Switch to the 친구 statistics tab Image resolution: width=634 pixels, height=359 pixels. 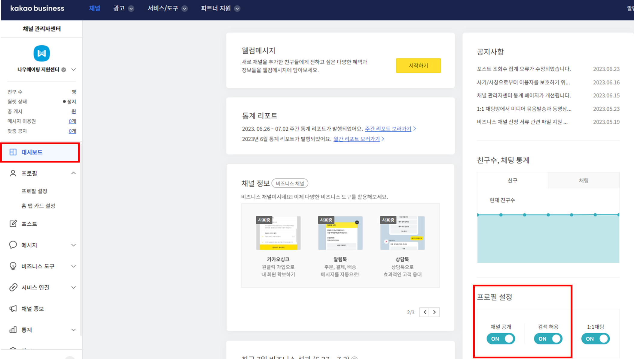(513, 180)
